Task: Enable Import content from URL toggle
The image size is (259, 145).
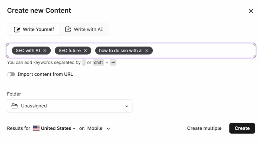Action: 11,74
